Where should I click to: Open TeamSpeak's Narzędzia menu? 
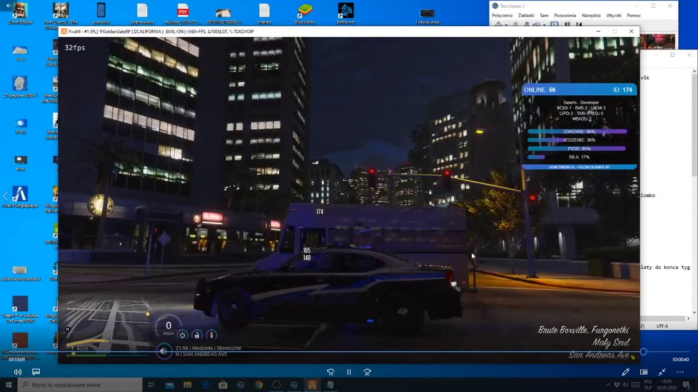tap(591, 15)
